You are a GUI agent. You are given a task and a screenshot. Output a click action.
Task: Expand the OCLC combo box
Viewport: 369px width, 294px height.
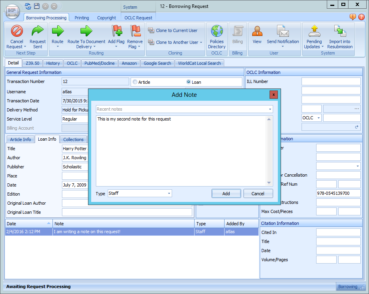tap(318, 118)
